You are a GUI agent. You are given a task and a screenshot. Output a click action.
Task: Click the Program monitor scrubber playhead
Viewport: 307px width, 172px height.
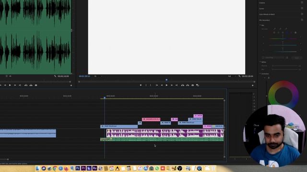166,80
